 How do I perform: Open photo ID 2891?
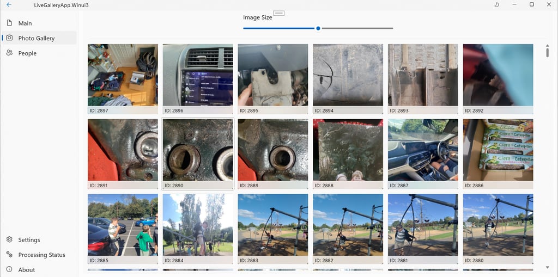click(123, 154)
